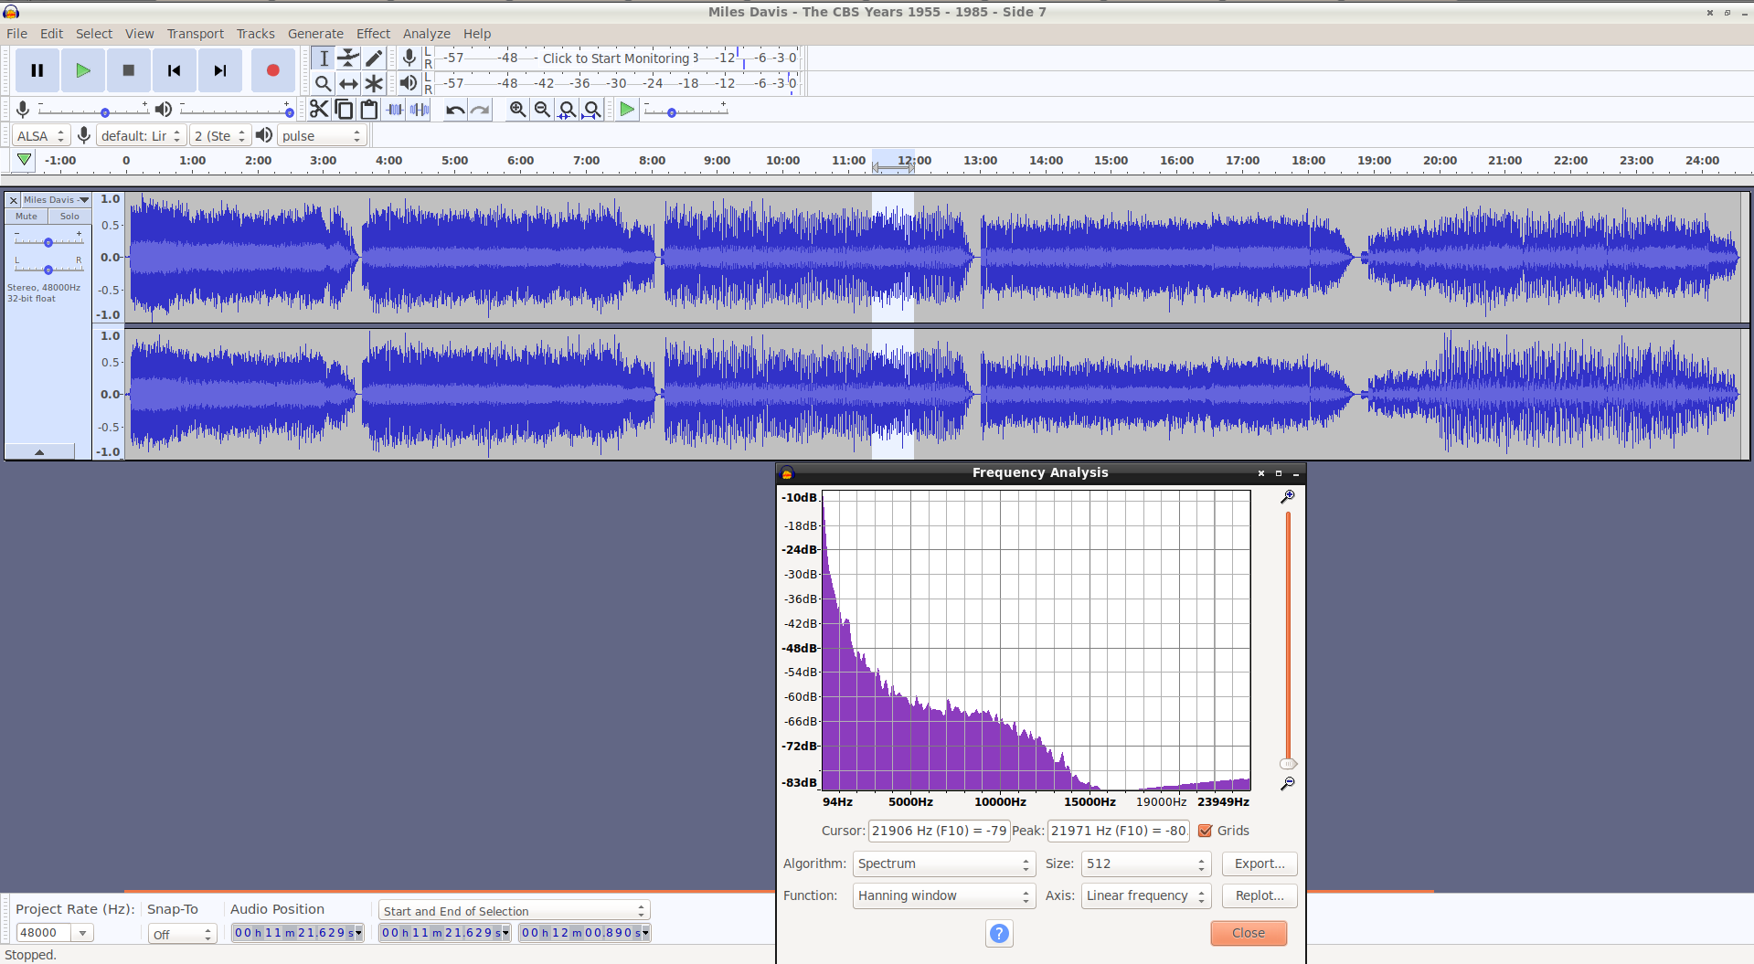The image size is (1754, 964).
Task: Click the recording meter microphone icon
Action: 409,58
